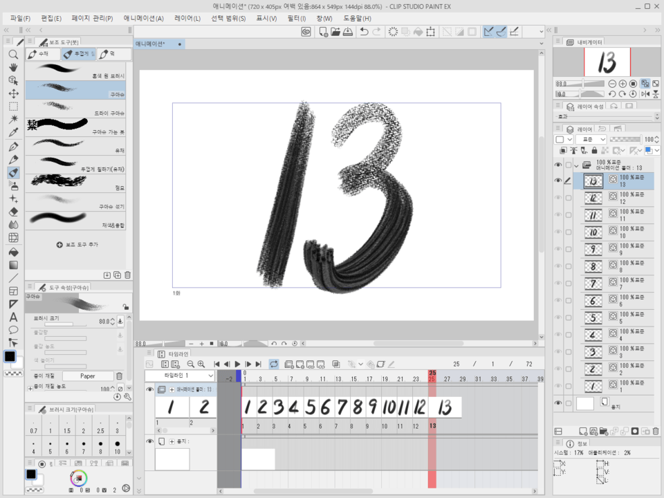Select the Fill bucket tool
This screenshot has width=664, height=498.
(x=13, y=252)
